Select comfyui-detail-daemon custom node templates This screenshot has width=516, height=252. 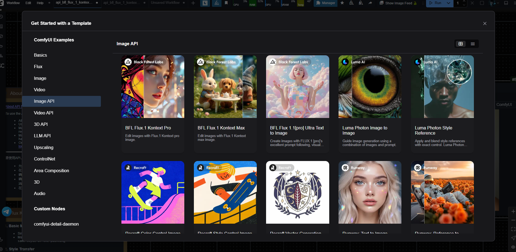(61, 224)
